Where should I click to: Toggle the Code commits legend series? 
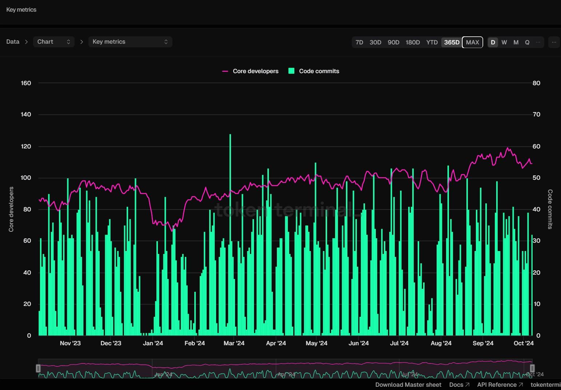tap(314, 71)
